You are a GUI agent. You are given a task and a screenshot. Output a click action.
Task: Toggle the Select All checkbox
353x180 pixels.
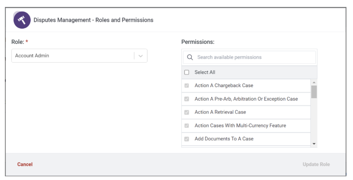(187, 72)
